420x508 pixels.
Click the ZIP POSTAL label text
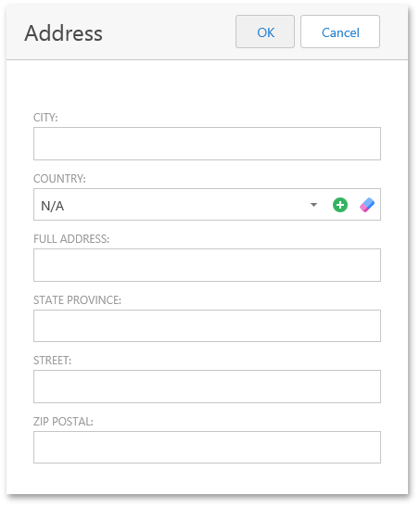(63, 422)
